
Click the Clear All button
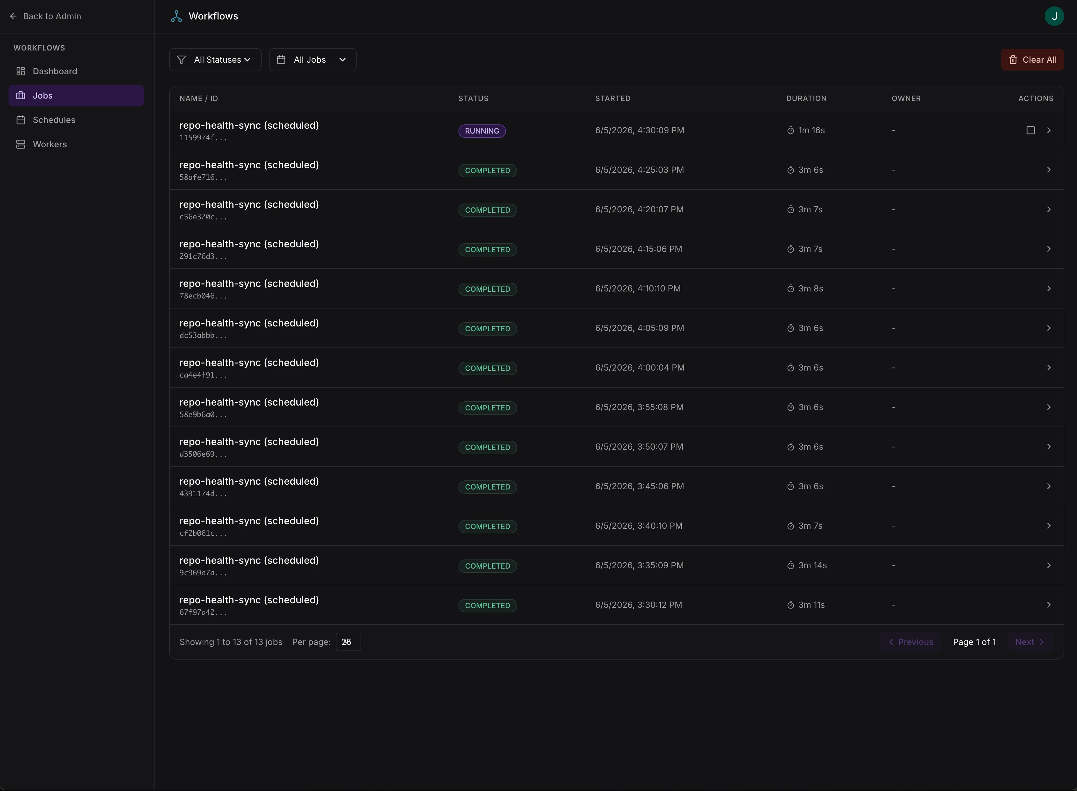[1032, 60]
